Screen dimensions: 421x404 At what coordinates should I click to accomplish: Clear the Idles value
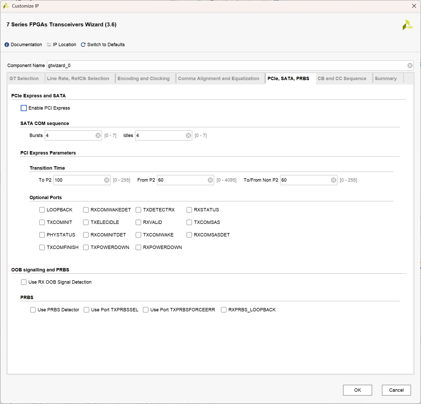(x=188, y=135)
